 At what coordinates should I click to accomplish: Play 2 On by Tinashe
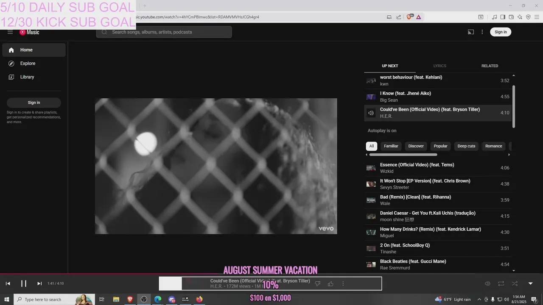438,248
